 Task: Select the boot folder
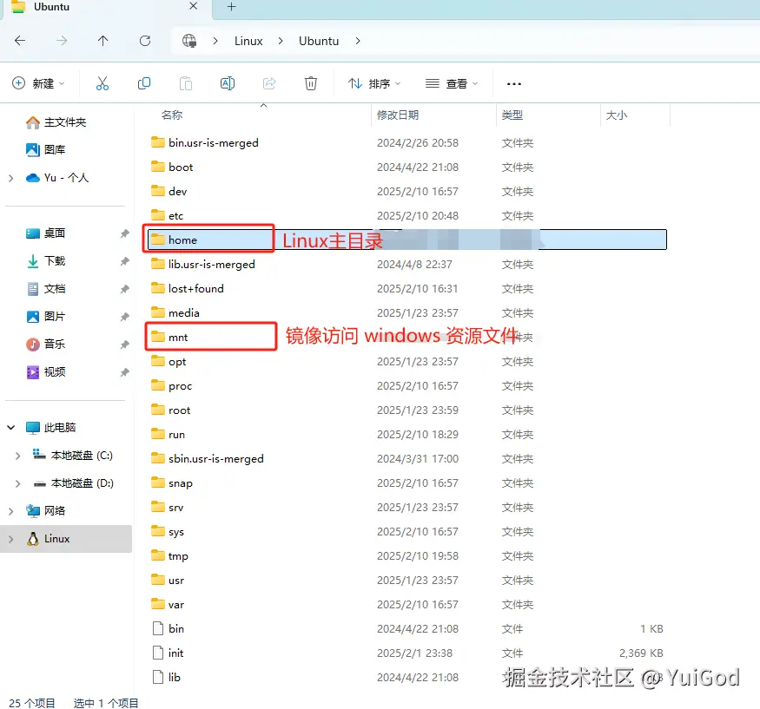pyautogui.click(x=172, y=167)
